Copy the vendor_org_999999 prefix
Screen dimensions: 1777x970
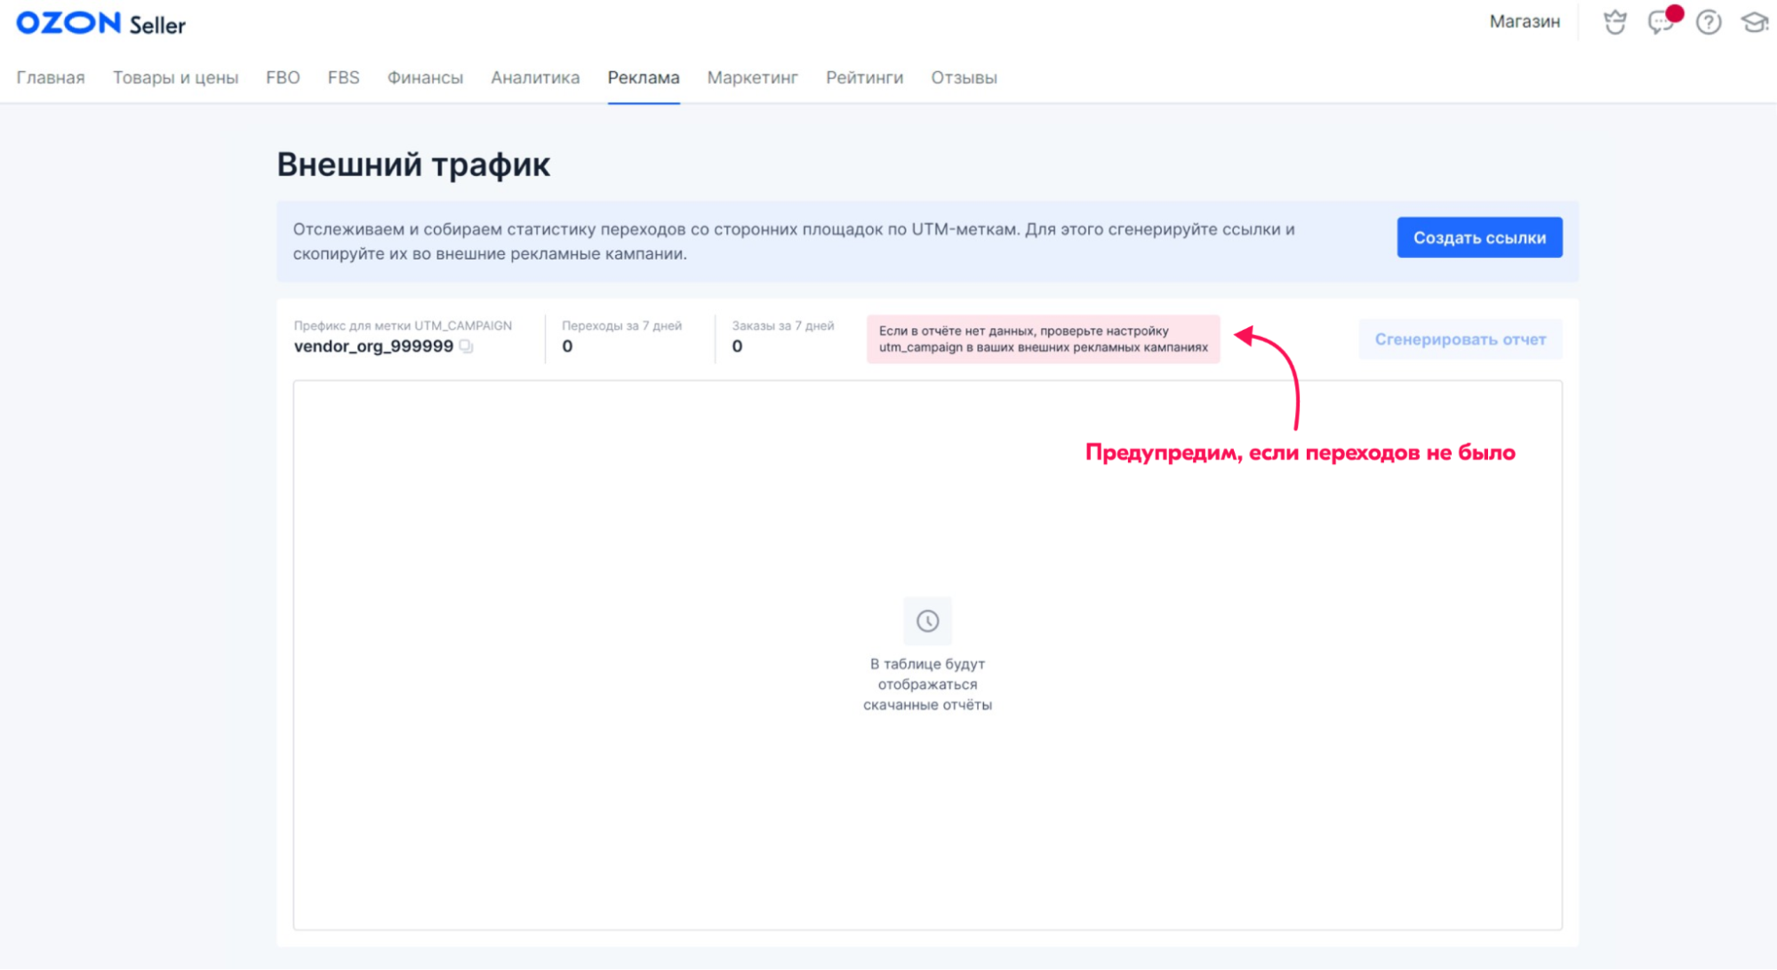tap(467, 347)
